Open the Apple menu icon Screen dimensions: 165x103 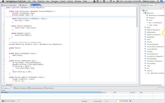coord(3,1)
